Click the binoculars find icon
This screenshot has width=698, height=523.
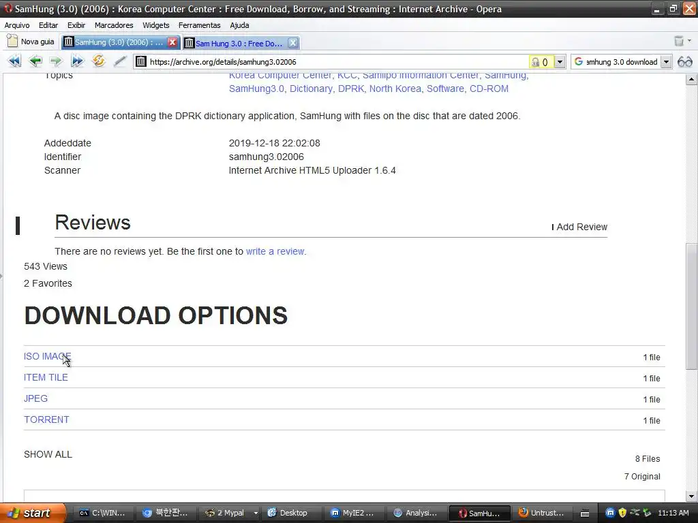tap(684, 62)
